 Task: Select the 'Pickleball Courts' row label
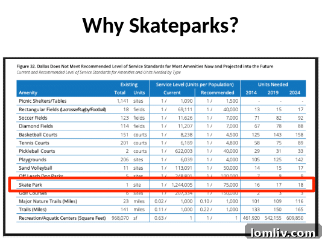click(37, 151)
